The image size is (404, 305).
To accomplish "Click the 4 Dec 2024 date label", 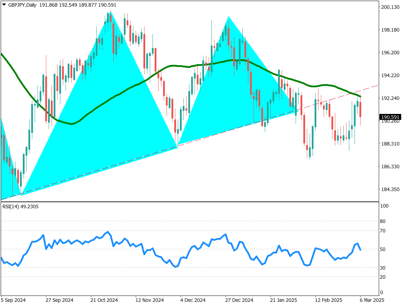I will click(193, 300).
